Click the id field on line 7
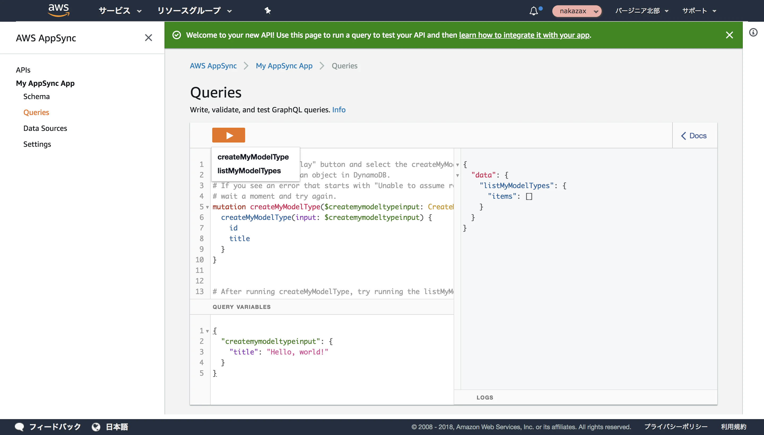This screenshot has width=764, height=435. [233, 228]
